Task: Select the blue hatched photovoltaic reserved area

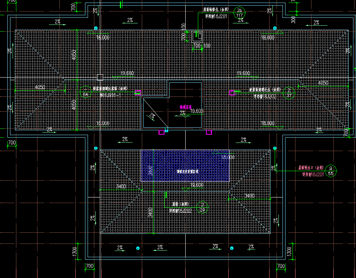Action: pyautogui.click(x=185, y=166)
